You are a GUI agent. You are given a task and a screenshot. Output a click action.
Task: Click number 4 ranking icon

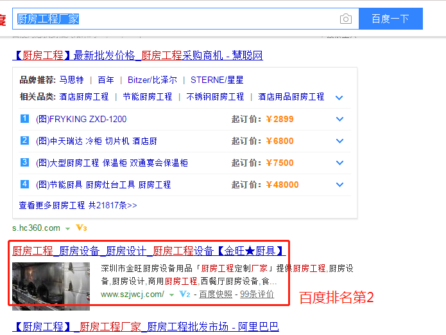pos(25,185)
